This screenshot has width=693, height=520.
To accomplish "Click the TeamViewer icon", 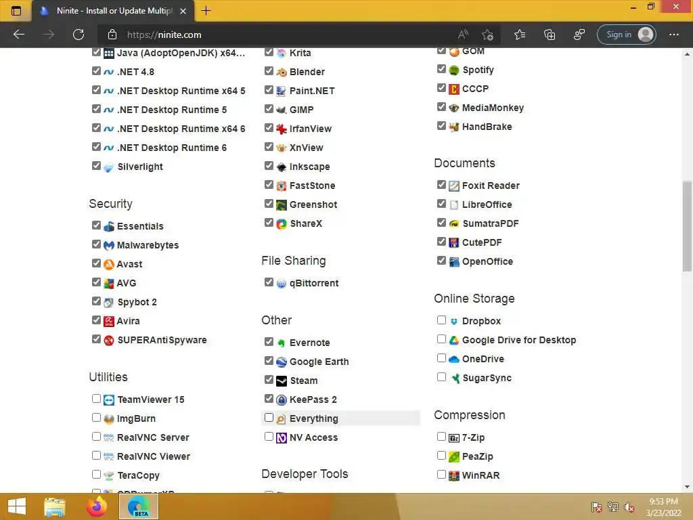I will coord(109,400).
